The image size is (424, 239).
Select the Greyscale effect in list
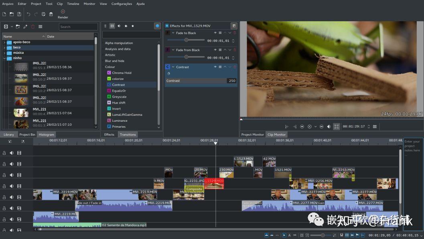tap(119, 97)
